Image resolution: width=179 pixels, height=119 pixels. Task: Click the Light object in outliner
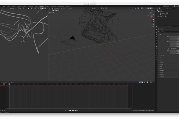pyautogui.click(x=163, y=15)
